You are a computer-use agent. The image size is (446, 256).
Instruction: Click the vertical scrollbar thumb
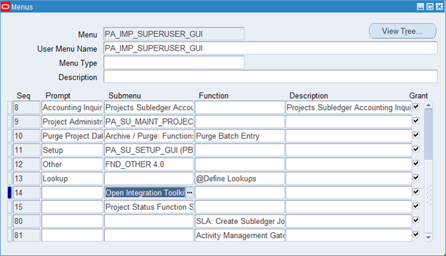[x=428, y=135]
